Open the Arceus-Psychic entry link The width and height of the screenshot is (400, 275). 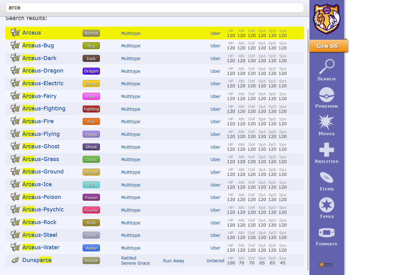[x=43, y=210]
